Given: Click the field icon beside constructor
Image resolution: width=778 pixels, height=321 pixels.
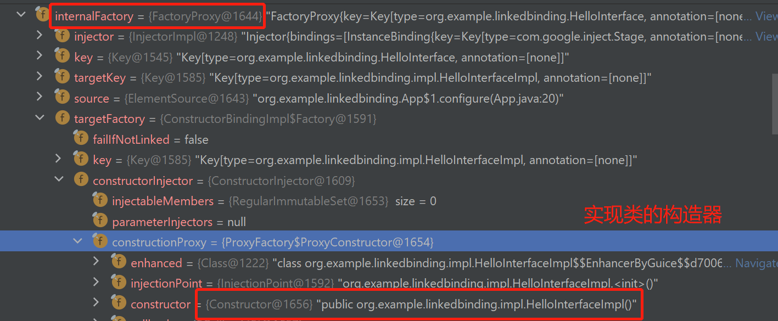Looking at the screenshot, I should 119,303.
